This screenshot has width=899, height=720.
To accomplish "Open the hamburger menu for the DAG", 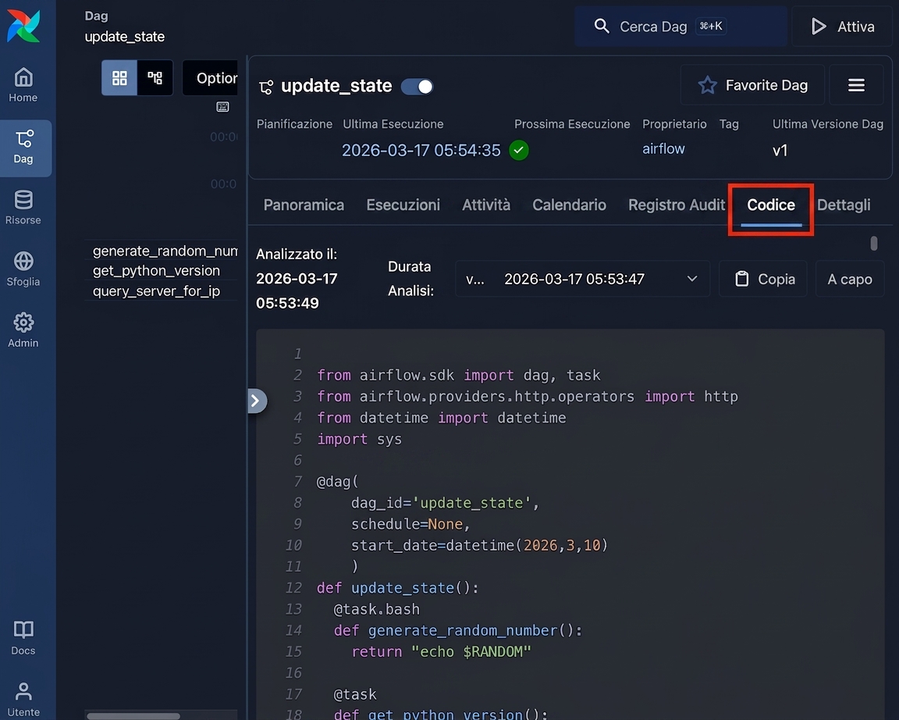I will coord(856,85).
